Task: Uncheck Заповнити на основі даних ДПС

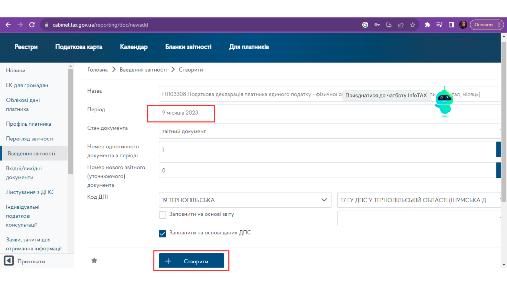Action: coord(163,233)
